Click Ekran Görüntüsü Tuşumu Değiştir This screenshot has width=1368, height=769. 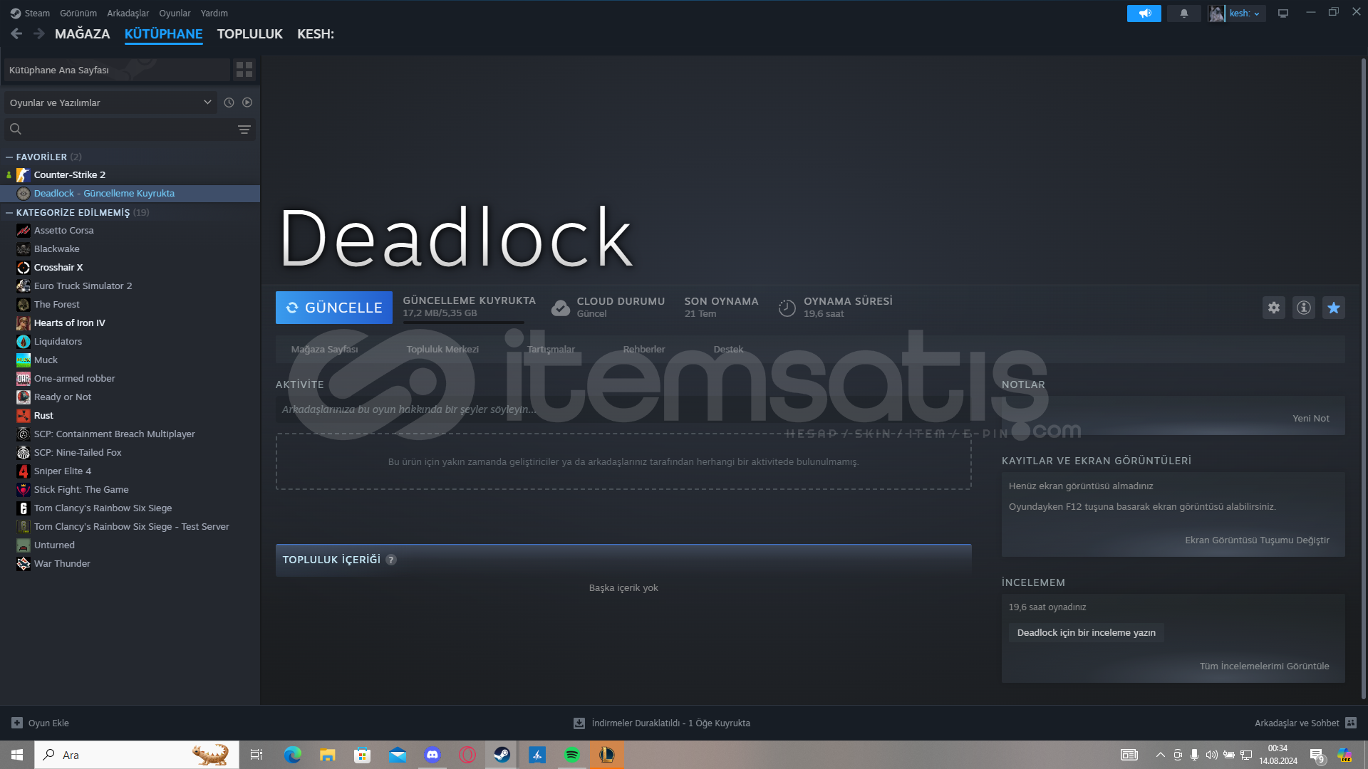point(1257,540)
